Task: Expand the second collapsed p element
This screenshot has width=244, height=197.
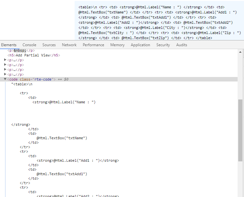Action: point(5,65)
